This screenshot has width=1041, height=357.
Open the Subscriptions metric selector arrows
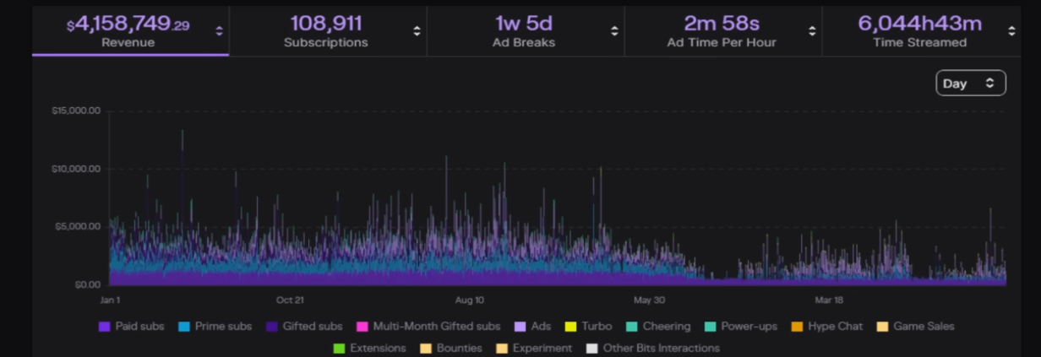(417, 31)
